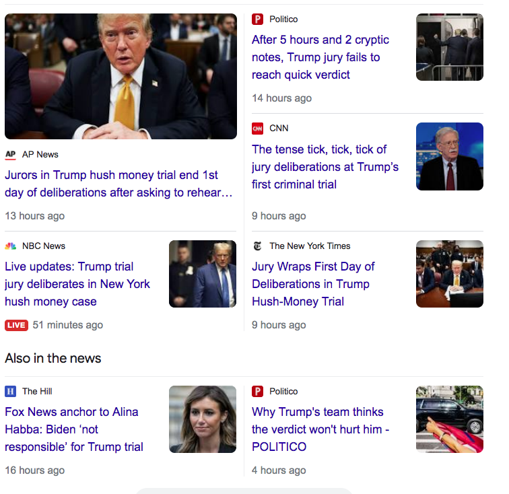Viewport: 509px width, 494px height.
Task: Open NYT "Jury Wraps First Day" headline
Action: (x=313, y=284)
